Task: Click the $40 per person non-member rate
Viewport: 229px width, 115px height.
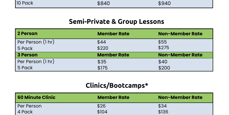Action: (163, 62)
